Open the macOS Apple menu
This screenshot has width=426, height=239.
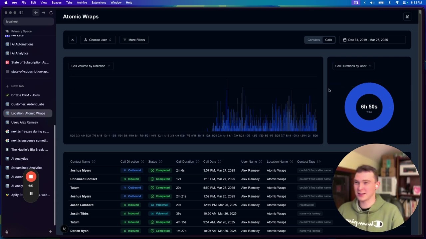tap(6, 3)
